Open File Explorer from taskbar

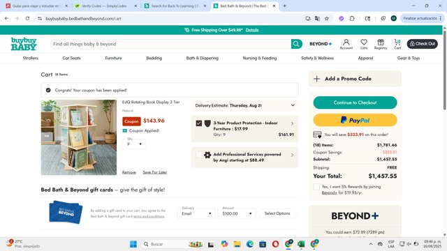pos(237,244)
